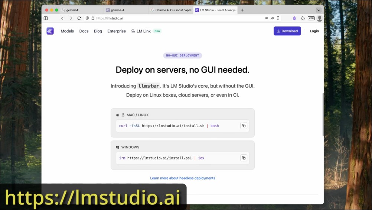The width and height of the screenshot is (372, 210).
Task: Switch to the gemma-4 tab
Action: [x=126, y=10]
